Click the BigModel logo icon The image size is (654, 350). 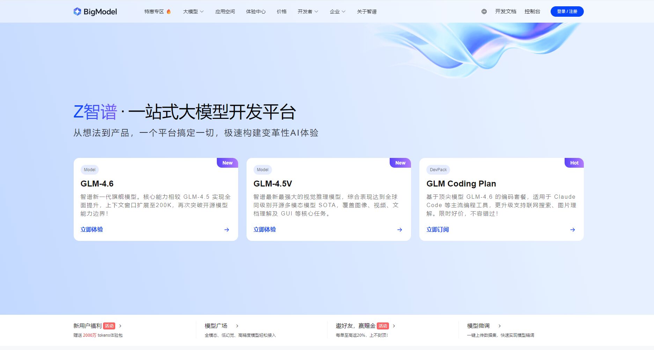click(x=77, y=12)
